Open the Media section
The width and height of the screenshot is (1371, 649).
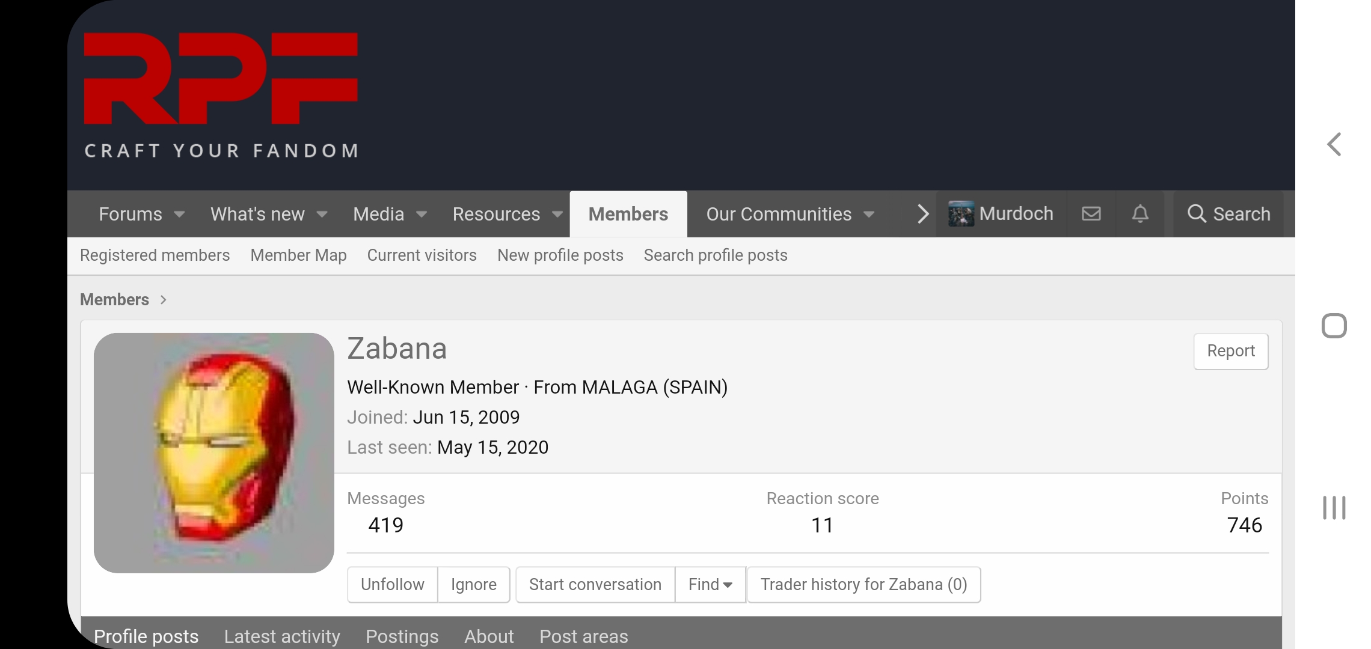pos(378,215)
